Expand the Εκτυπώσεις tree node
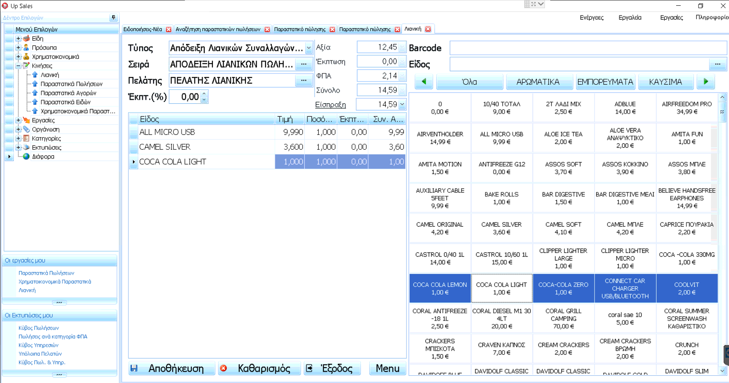This screenshot has width=729, height=383. coord(18,148)
